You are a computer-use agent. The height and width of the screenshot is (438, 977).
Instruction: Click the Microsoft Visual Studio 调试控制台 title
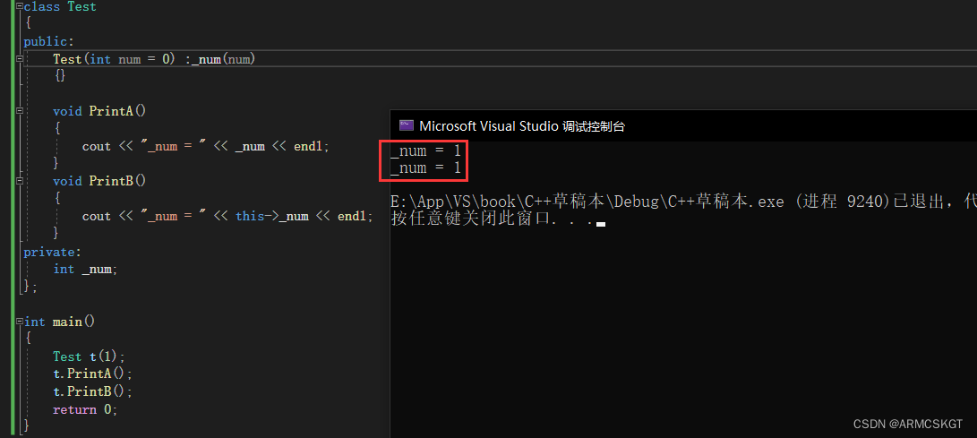coord(522,126)
